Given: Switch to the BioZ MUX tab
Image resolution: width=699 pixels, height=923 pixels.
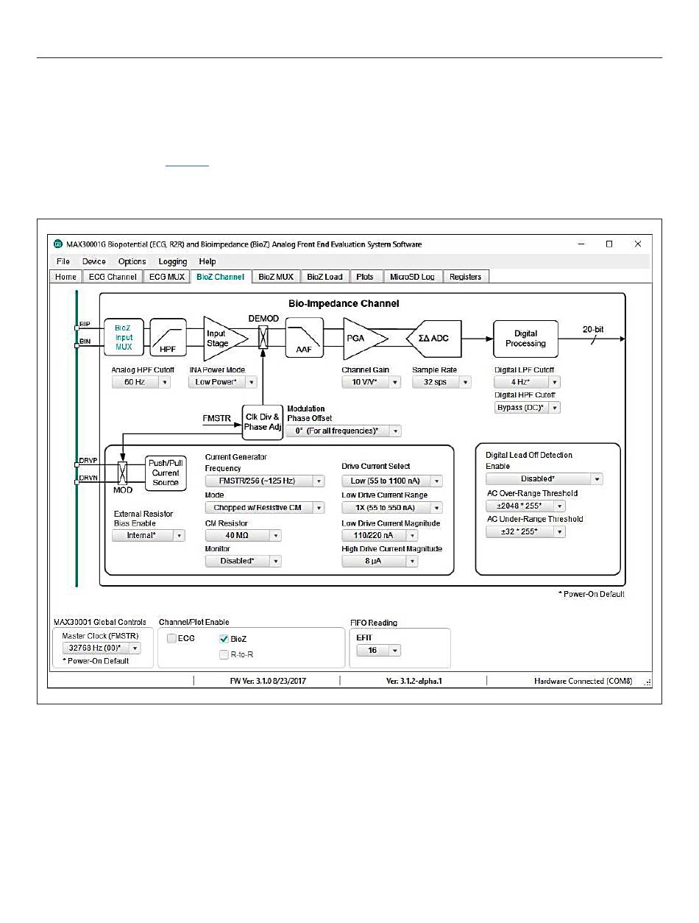Looking at the screenshot, I should point(276,277).
